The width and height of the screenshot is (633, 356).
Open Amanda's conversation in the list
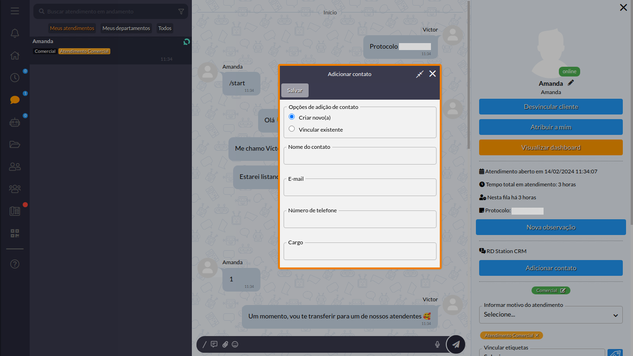111,50
